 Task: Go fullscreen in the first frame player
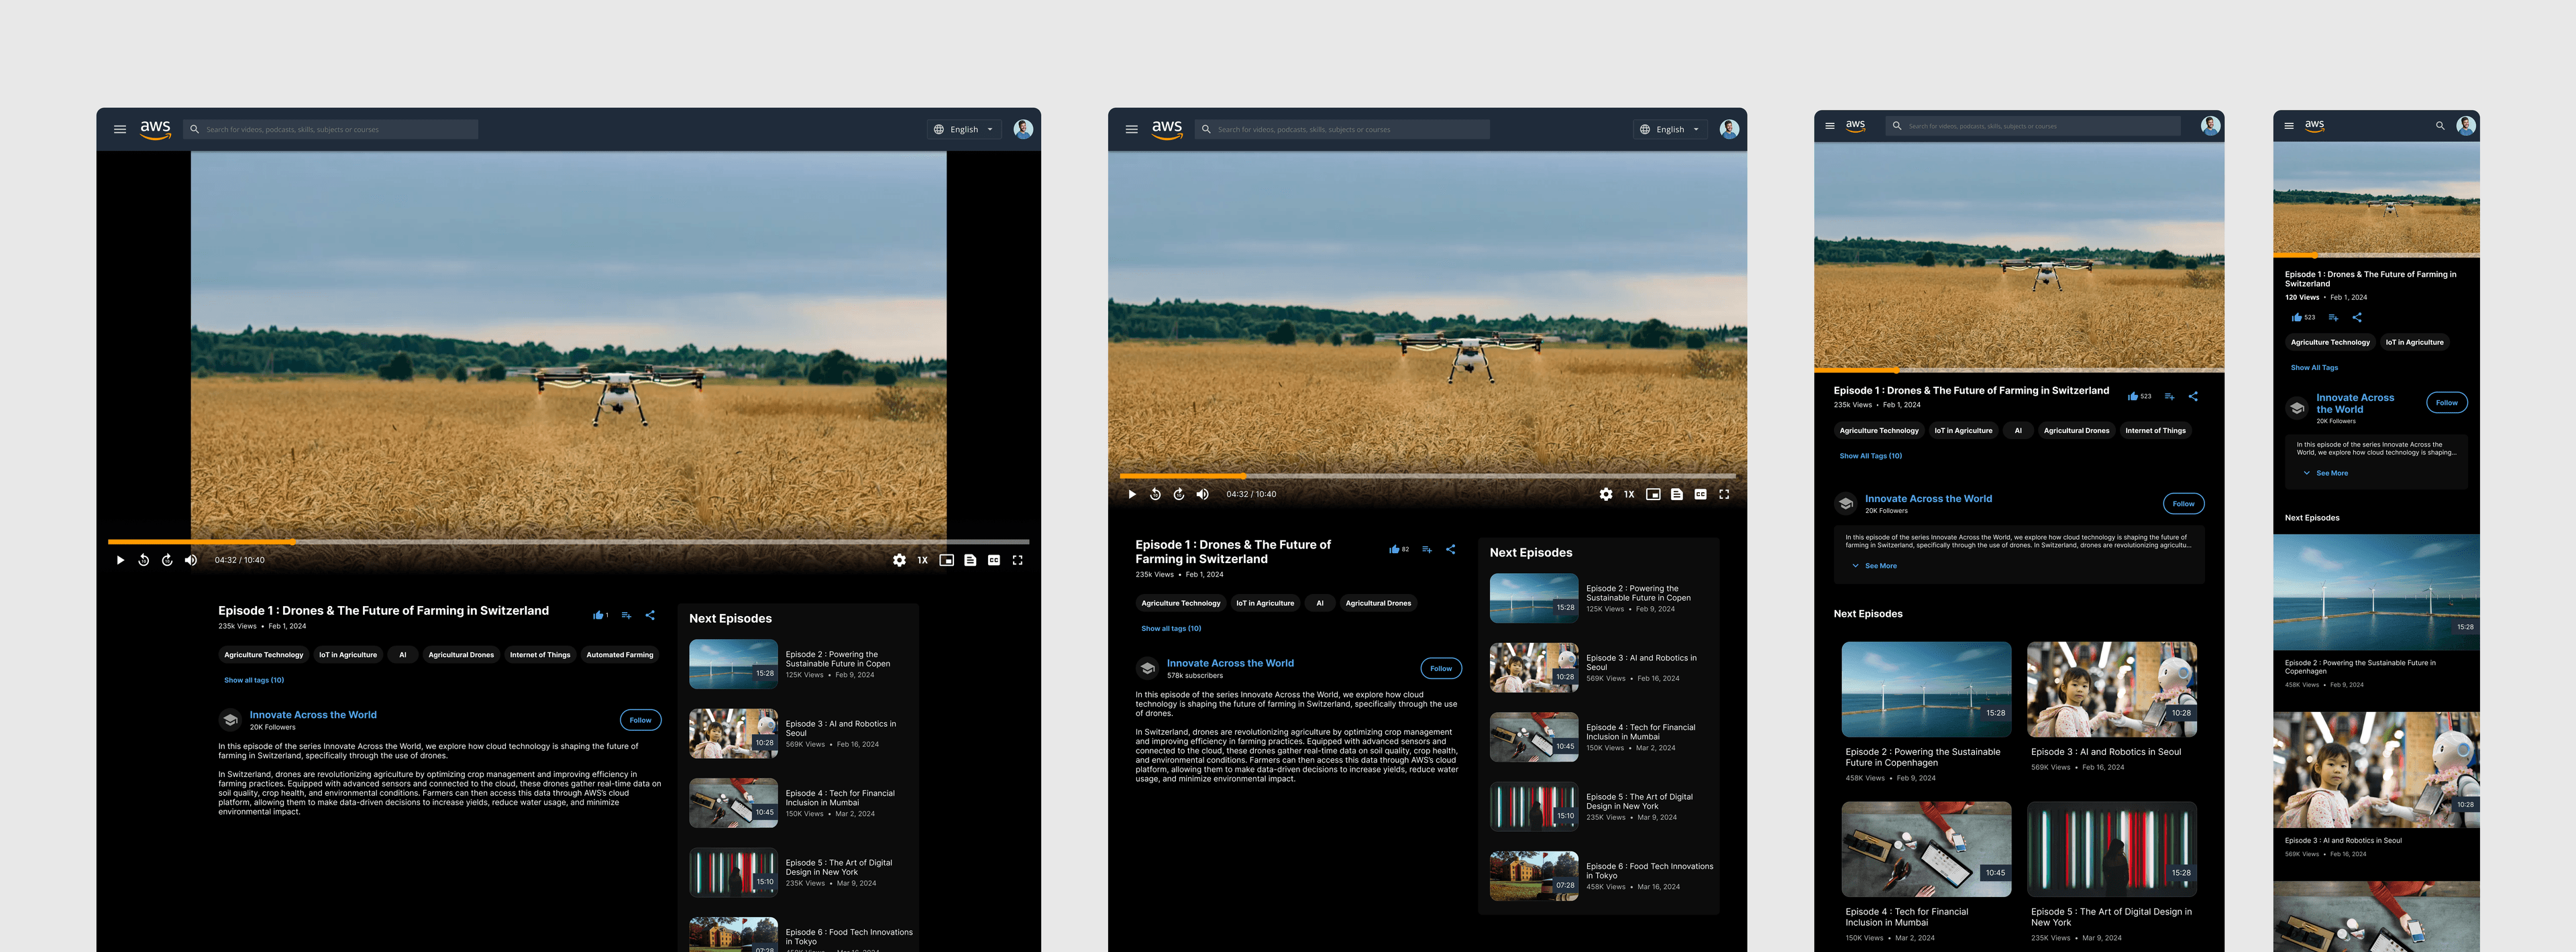(1017, 560)
